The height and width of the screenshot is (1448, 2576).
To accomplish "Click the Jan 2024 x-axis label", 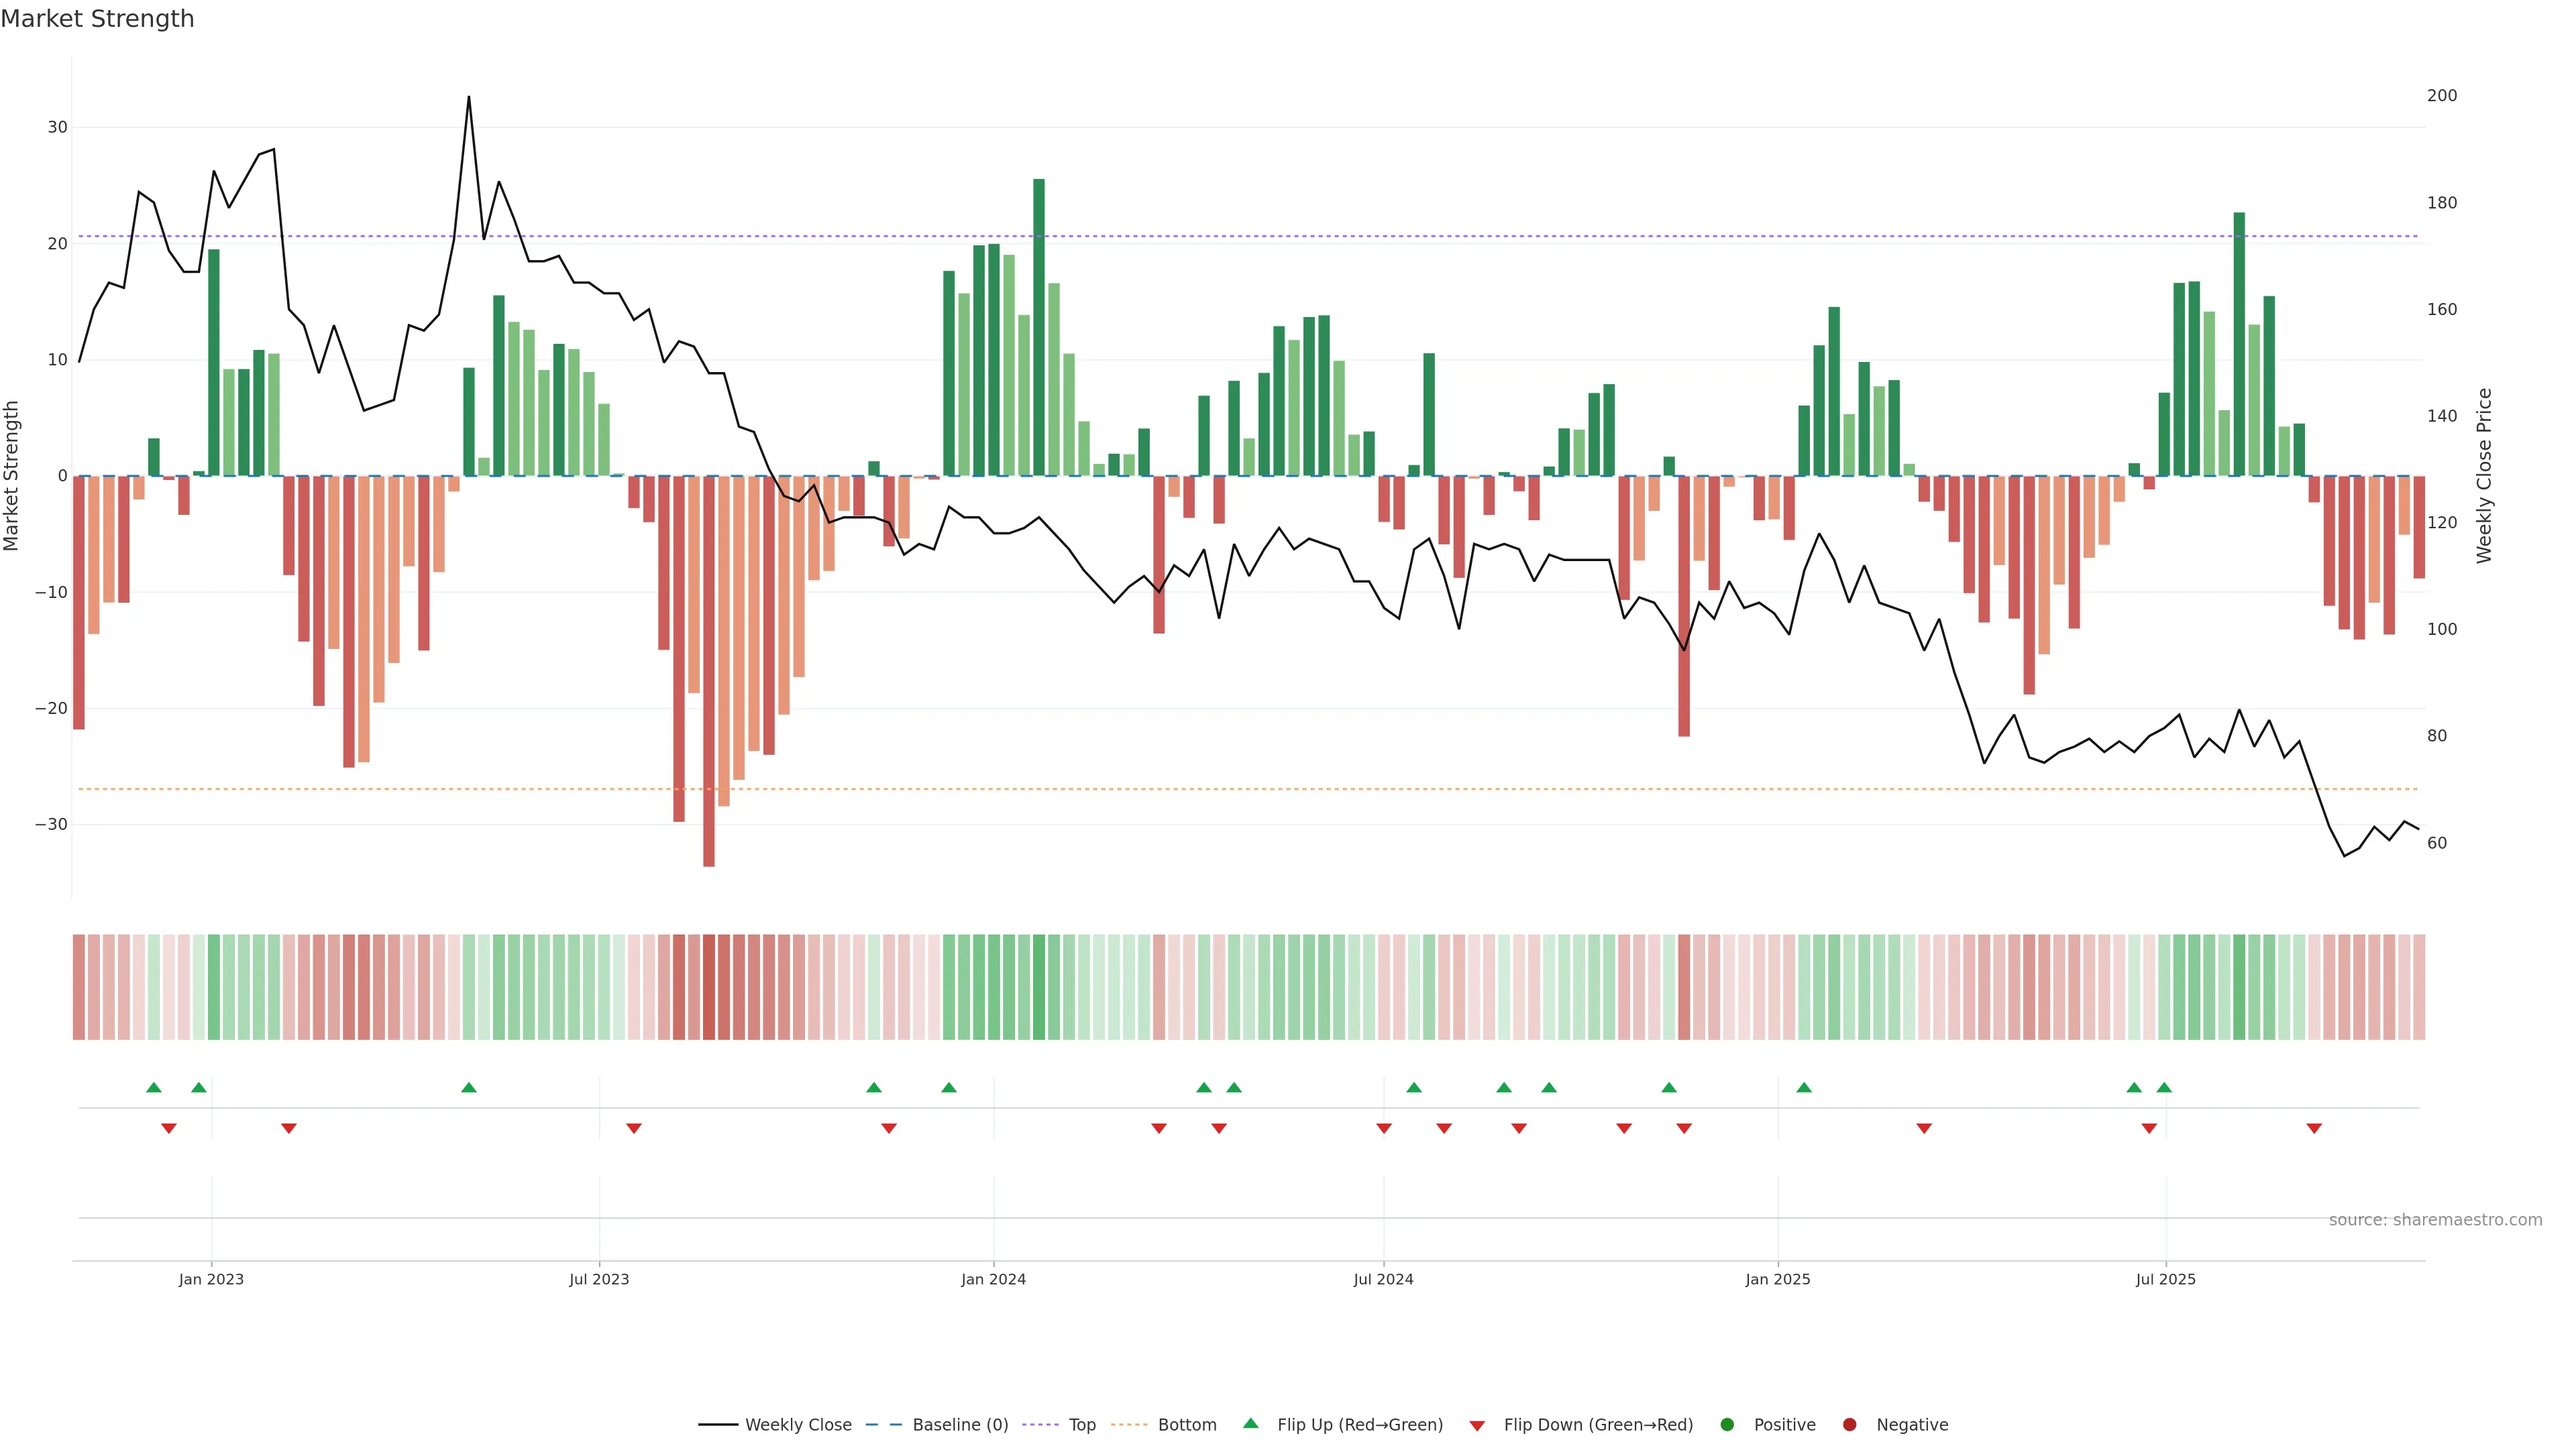I will [x=993, y=1279].
